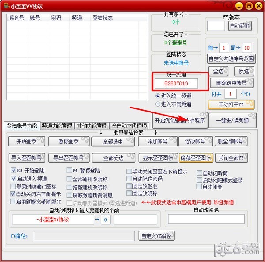The height and width of the screenshot is (262, 265).
Task: Click the random count field showing 0
Action: 106,220
